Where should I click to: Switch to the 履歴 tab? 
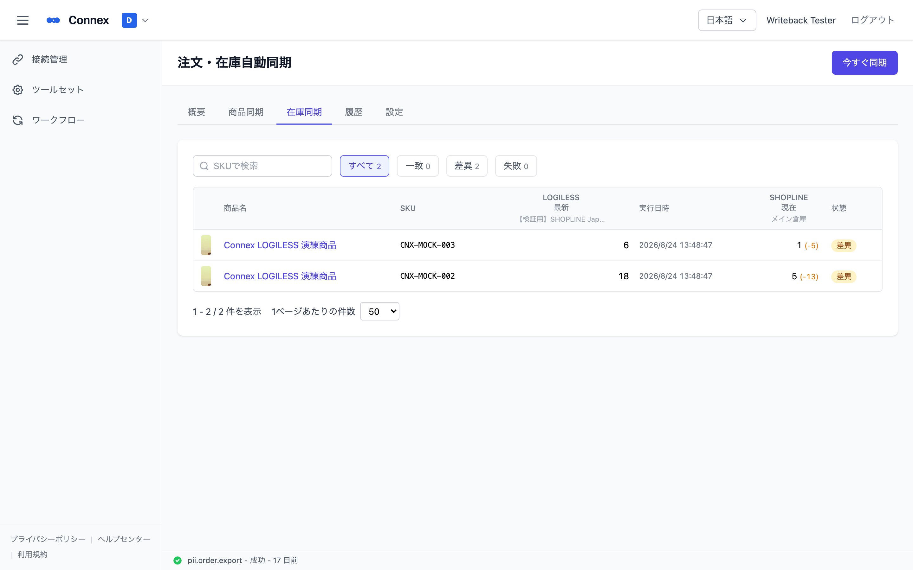[x=353, y=112]
